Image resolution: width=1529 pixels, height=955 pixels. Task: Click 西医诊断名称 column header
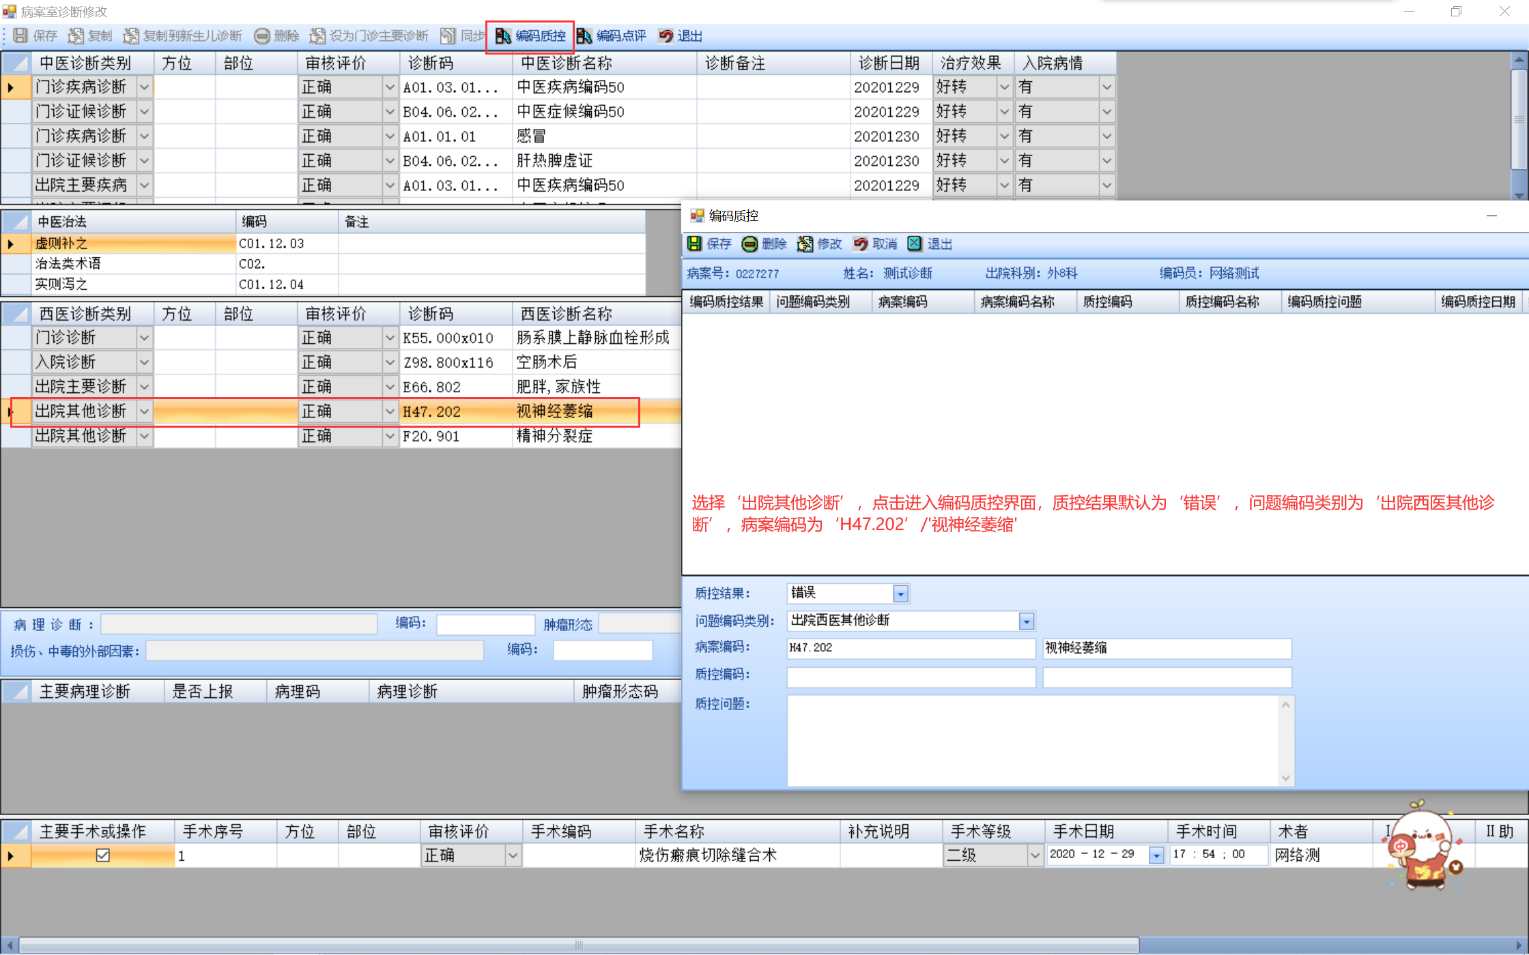(567, 314)
